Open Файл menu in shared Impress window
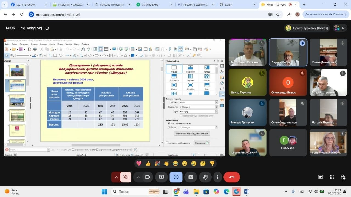Viewport: 351px width, 197px height. pos(7,44)
